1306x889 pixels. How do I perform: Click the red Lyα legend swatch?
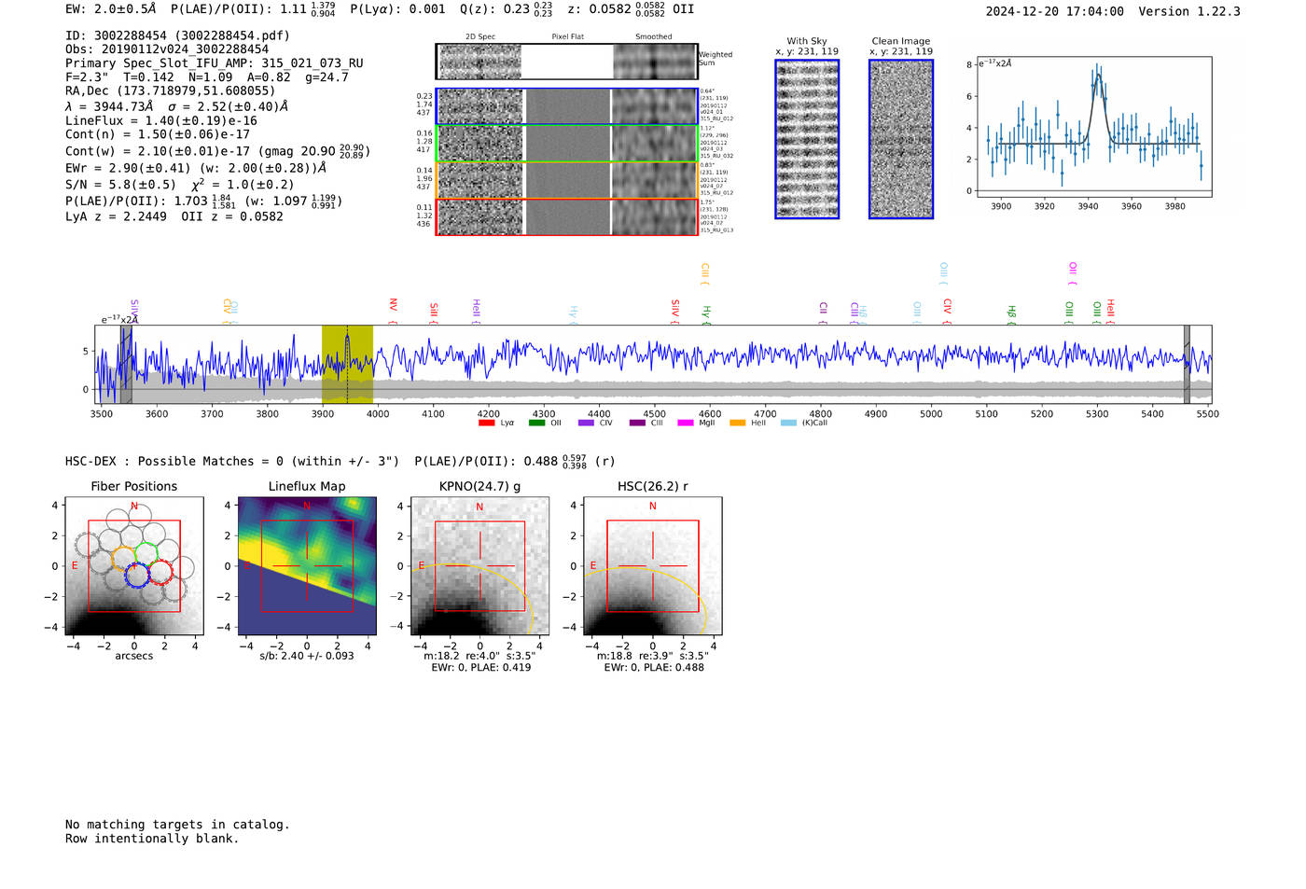pyautogui.click(x=486, y=423)
